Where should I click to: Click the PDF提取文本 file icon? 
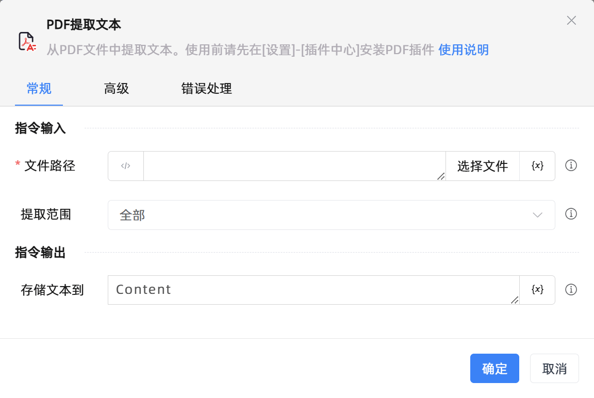coord(27,42)
